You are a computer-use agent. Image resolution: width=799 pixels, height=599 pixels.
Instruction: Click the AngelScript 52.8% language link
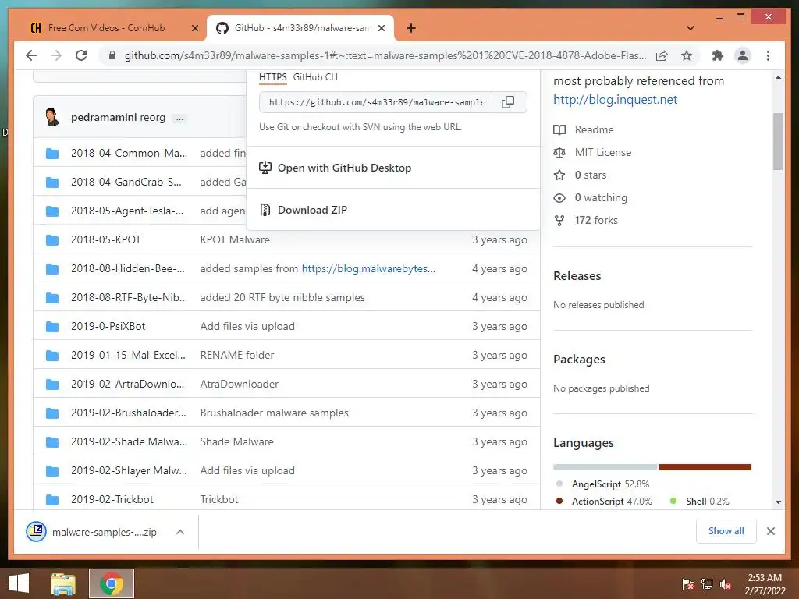(x=610, y=484)
